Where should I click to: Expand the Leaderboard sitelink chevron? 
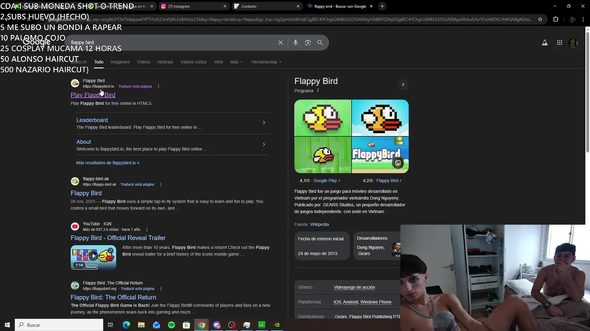[x=264, y=122]
